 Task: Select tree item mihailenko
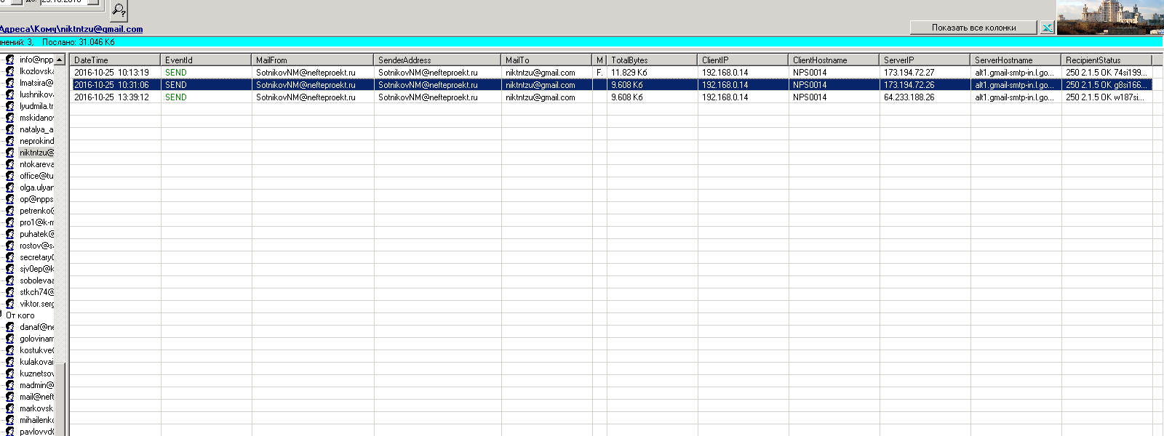tap(36, 420)
